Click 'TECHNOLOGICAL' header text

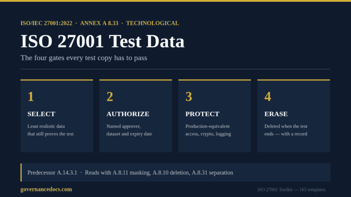pyautogui.click(x=153, y=23)
